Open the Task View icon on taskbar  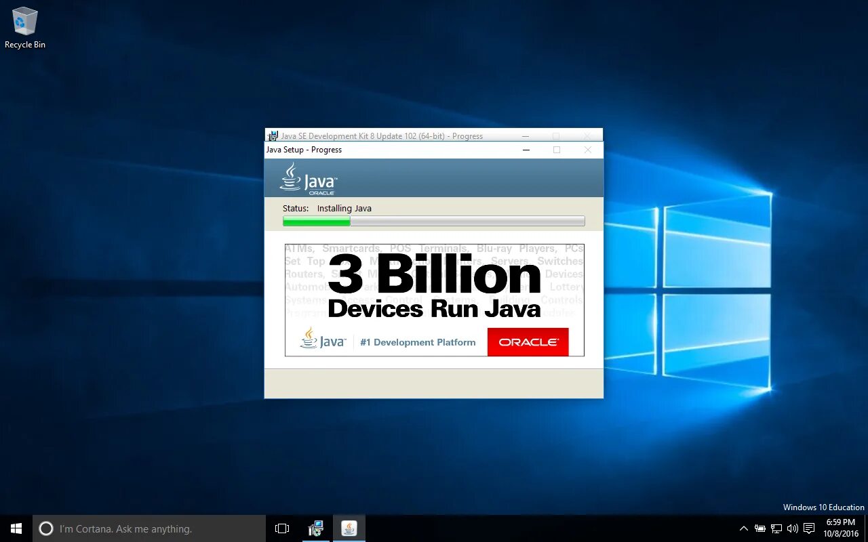click(282, 528)
